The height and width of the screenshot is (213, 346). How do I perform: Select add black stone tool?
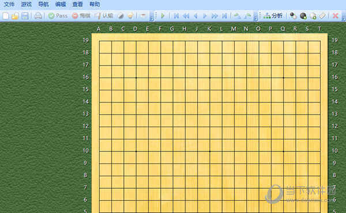pos(303,16)
